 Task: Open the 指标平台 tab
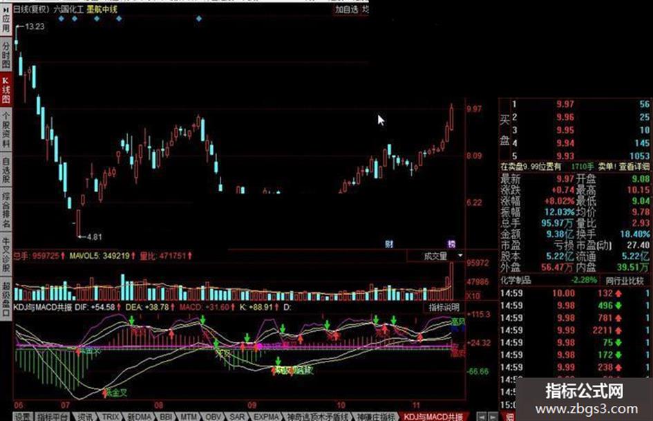52,416
